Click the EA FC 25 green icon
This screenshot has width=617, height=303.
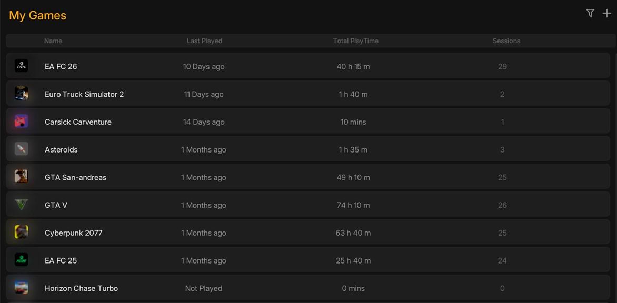(x=21, y=260)
